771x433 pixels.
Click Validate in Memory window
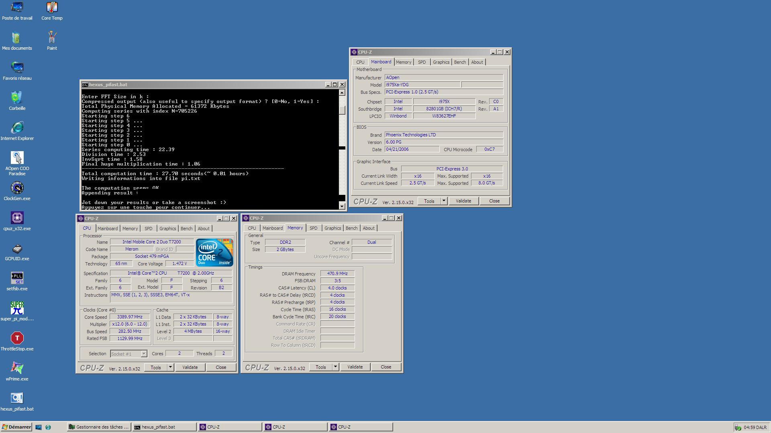(x=355, y=367)
